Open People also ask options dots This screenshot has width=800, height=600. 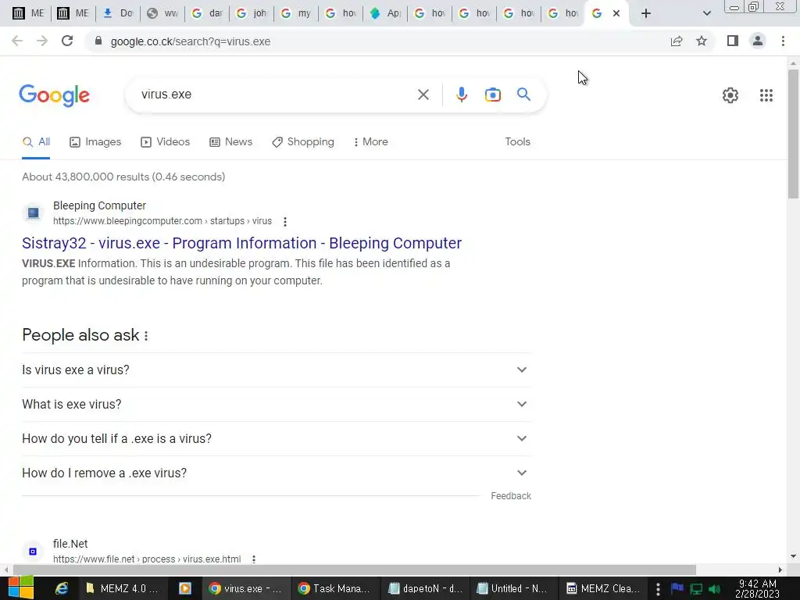[146, 336]
